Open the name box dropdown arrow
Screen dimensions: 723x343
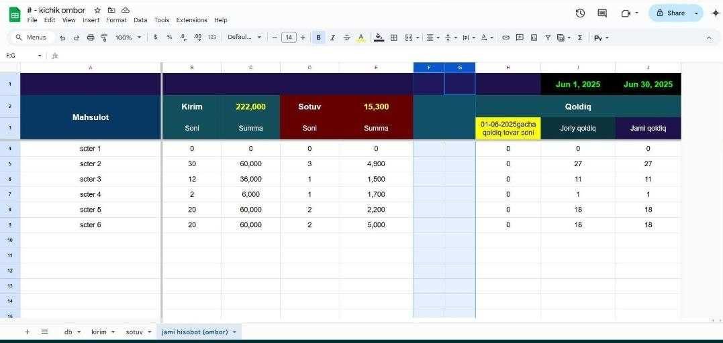coord(40,56)
